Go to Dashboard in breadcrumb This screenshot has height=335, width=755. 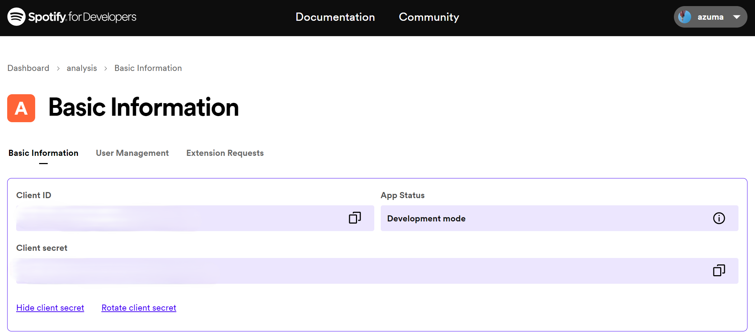(28, 68)
